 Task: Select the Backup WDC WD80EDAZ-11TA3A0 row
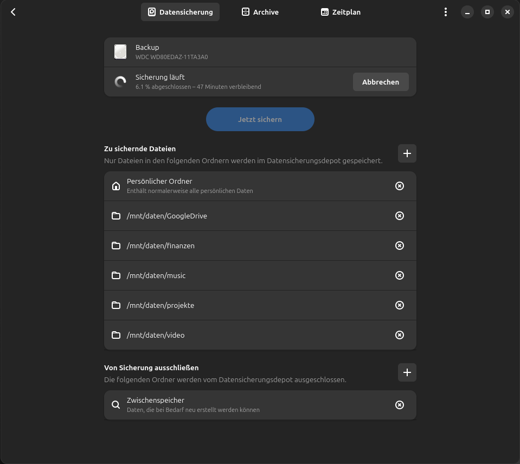[260, 52]
